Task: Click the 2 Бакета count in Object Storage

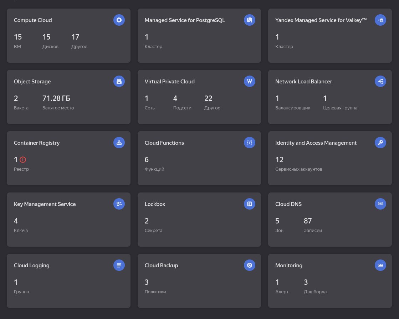Action: 21,102
